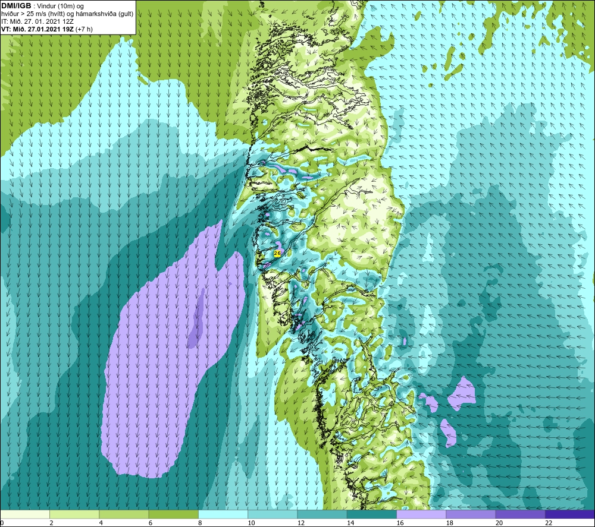This screenshot has height=527, width=595.
Task: Click the 16–18 m/s light purple swatch
Action: click(x=421, y=514)
